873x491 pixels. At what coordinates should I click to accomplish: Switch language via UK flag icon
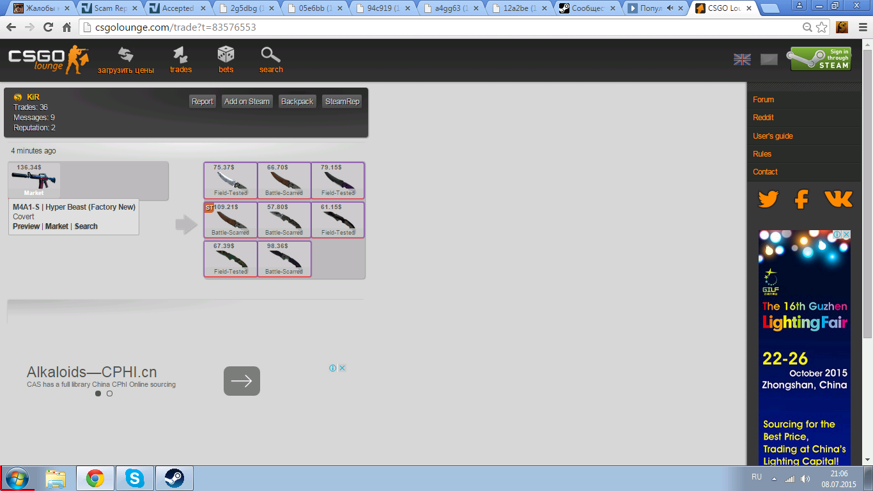tap(742, 59)
